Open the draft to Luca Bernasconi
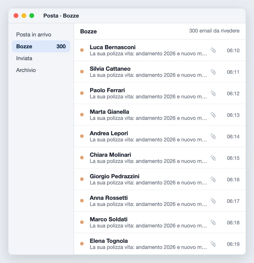Image resolution: width=254 pixels, height=263 pixels. pyautogui.click(x=160, y=50)
